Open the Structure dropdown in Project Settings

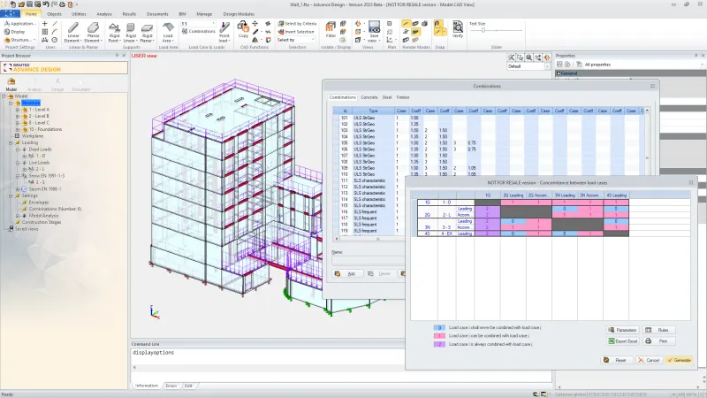pos(21,40)
